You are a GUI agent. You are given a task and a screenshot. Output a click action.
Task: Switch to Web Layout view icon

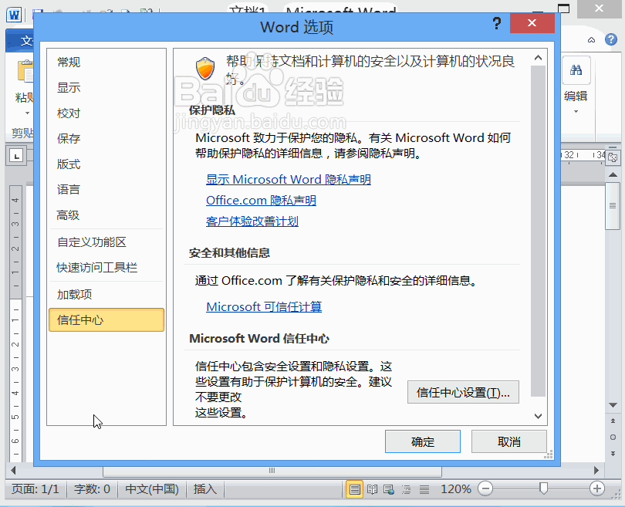pos(389,489)
